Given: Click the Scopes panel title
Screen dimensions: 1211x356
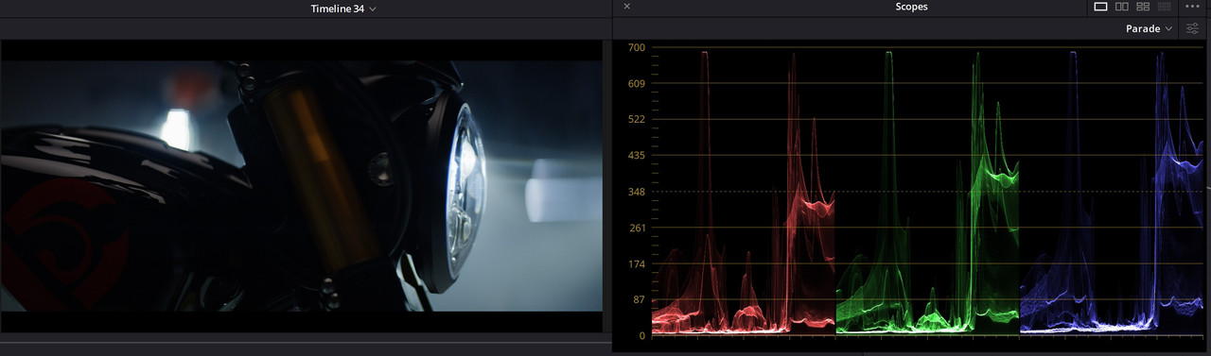Looking at the screenshot, I should coord(911,7).
